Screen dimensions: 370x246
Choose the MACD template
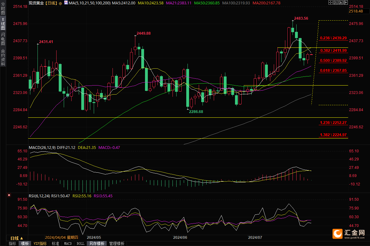tap(68, 244)
